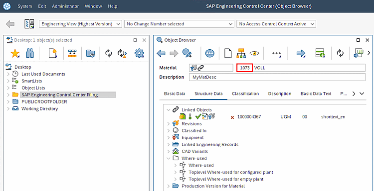Image resolution: width=374 pixels, height=191 pixels.
Task: Click the export to table icon
Action: 359,53
